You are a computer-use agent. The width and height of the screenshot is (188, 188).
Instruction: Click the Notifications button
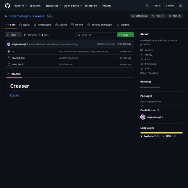(x=139, y=16)
